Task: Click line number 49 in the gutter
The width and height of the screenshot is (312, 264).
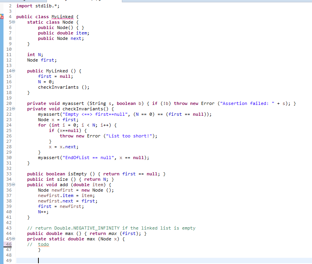Action: tap(9, 261)
